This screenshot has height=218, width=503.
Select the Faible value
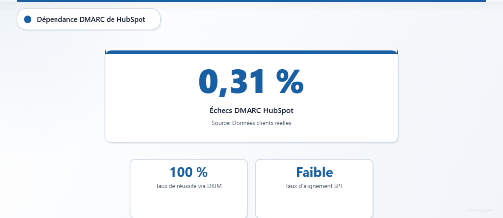pos(314,172)
